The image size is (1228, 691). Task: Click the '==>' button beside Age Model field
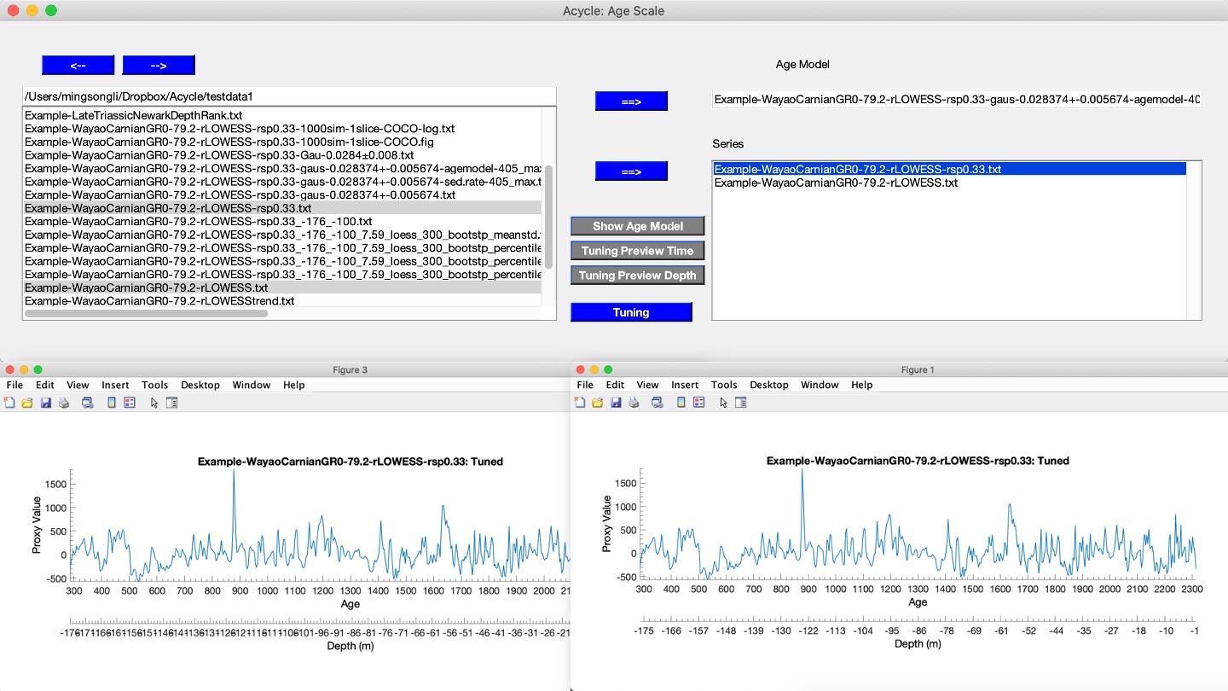[x=631, y=102]
